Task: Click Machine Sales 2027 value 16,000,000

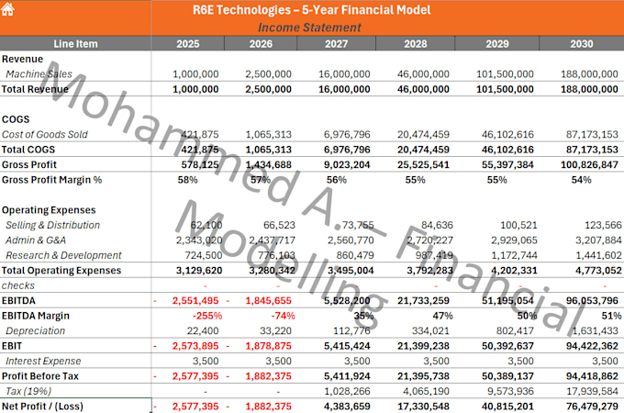Action: [344, 74]
